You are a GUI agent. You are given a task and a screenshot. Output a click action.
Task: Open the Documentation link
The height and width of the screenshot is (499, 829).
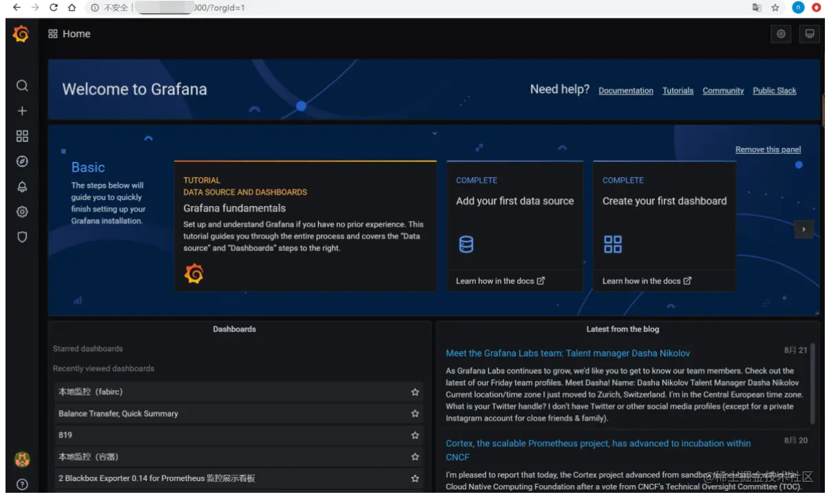pos(626,91)
